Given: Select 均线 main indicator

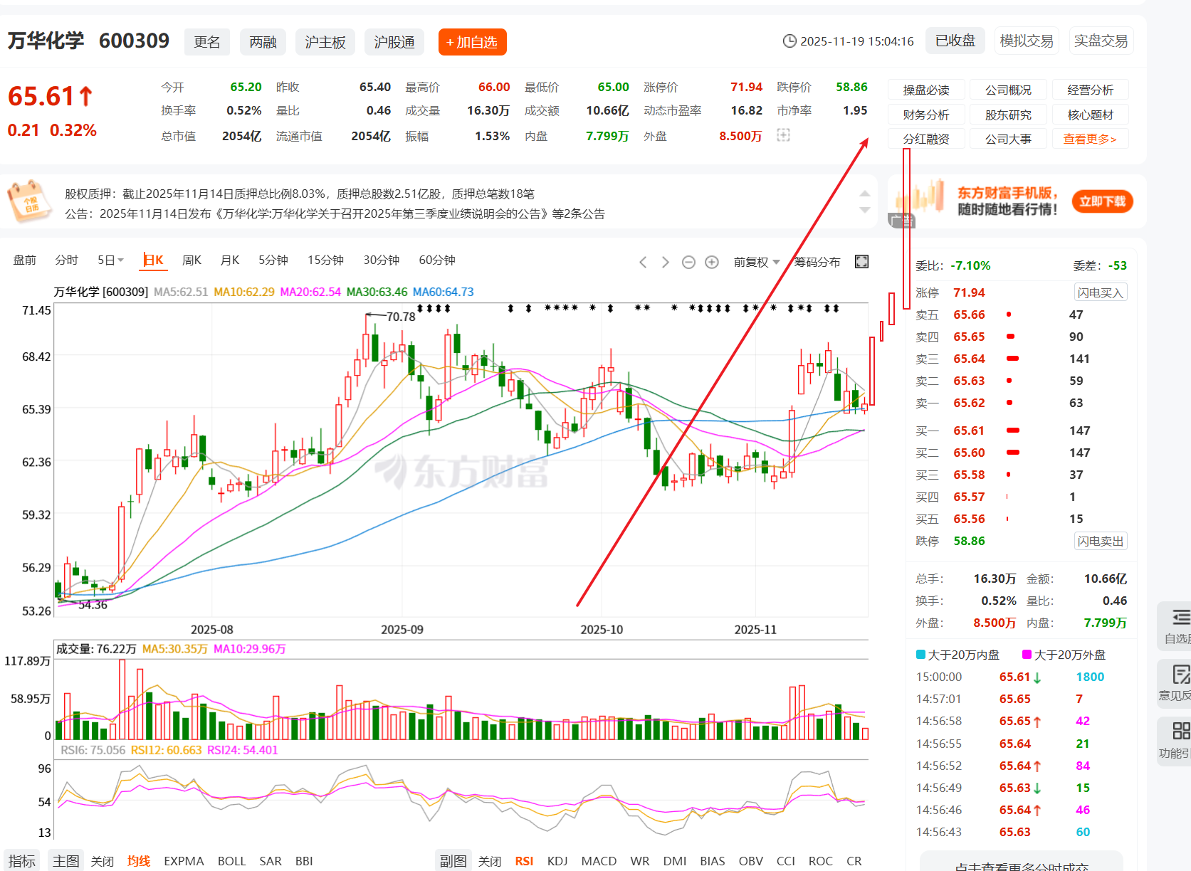Looking at the screenshot, I should click(x=139, y=861).
